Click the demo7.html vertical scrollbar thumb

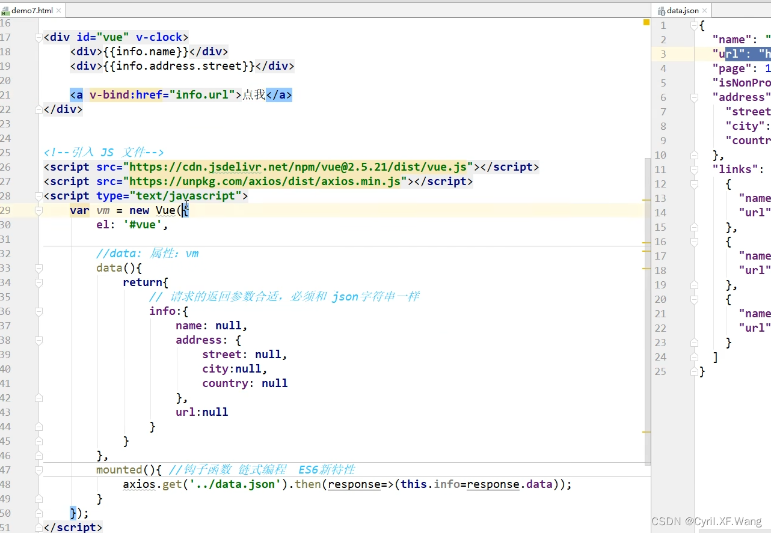(x=648, y=312)
